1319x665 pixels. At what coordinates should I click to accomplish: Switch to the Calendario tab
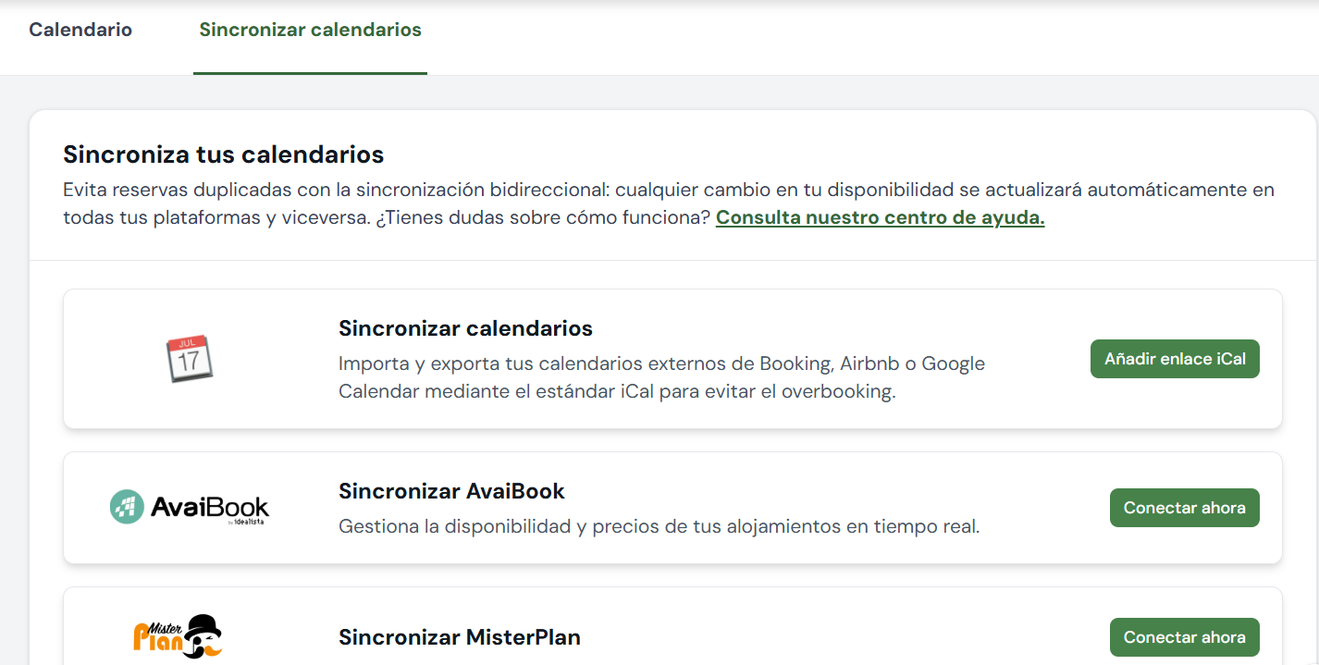(x=80, y=30)
